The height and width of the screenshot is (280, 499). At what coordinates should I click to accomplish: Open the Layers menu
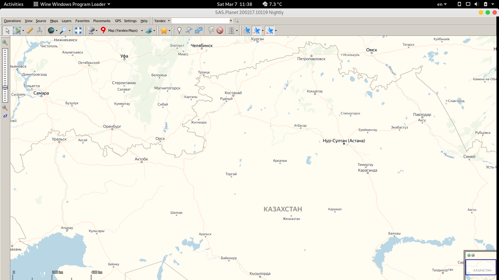[x=66, y=21]
